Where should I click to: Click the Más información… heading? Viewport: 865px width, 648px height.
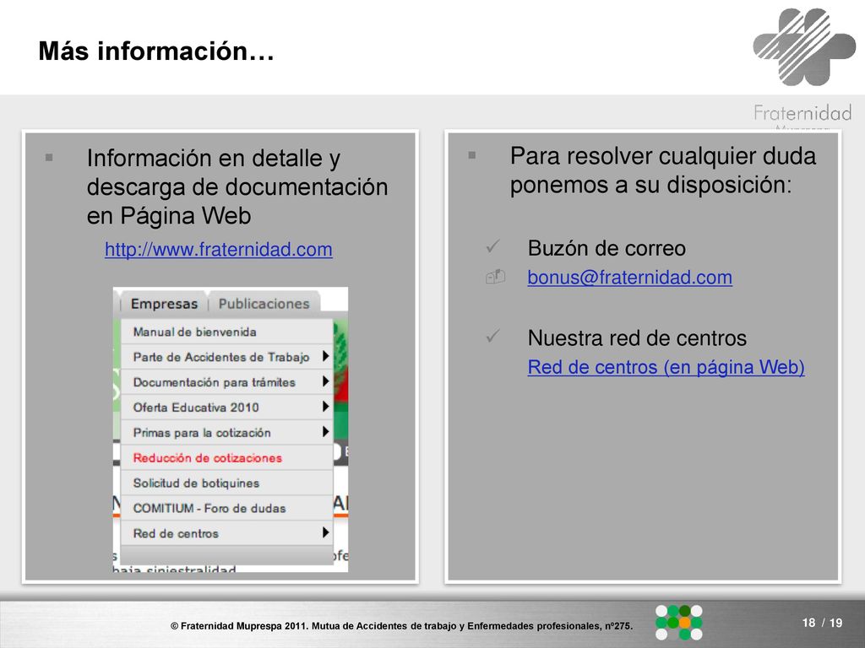pos(156,51)
